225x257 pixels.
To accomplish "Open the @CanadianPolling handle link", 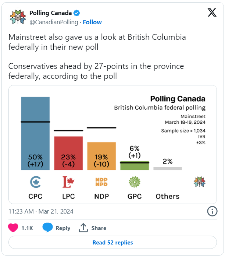I will [54, 22].
